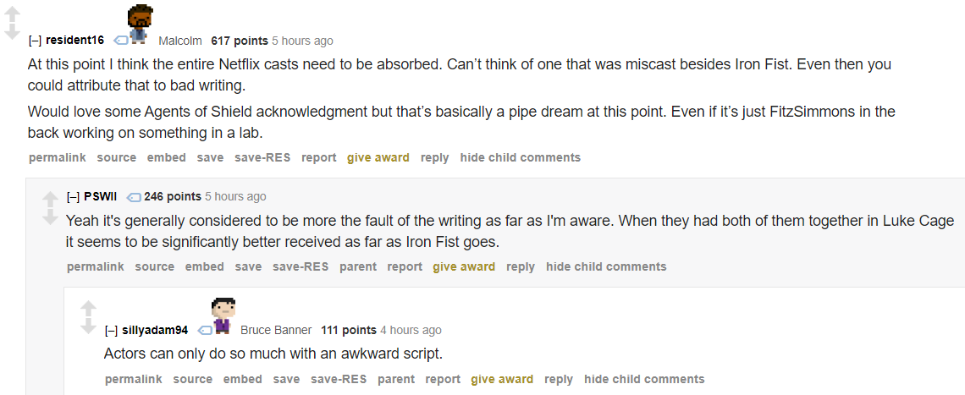Reply to sillyadam94's comment
Screen dimensions: 965x395
[x=559, y=379]
